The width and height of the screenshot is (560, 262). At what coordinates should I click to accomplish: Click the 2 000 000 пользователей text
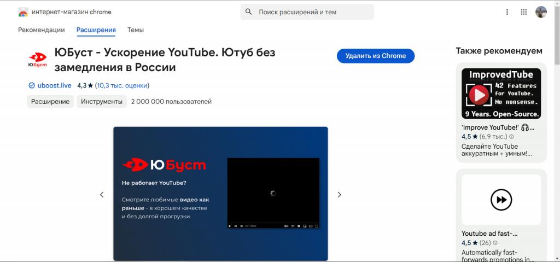171,102
